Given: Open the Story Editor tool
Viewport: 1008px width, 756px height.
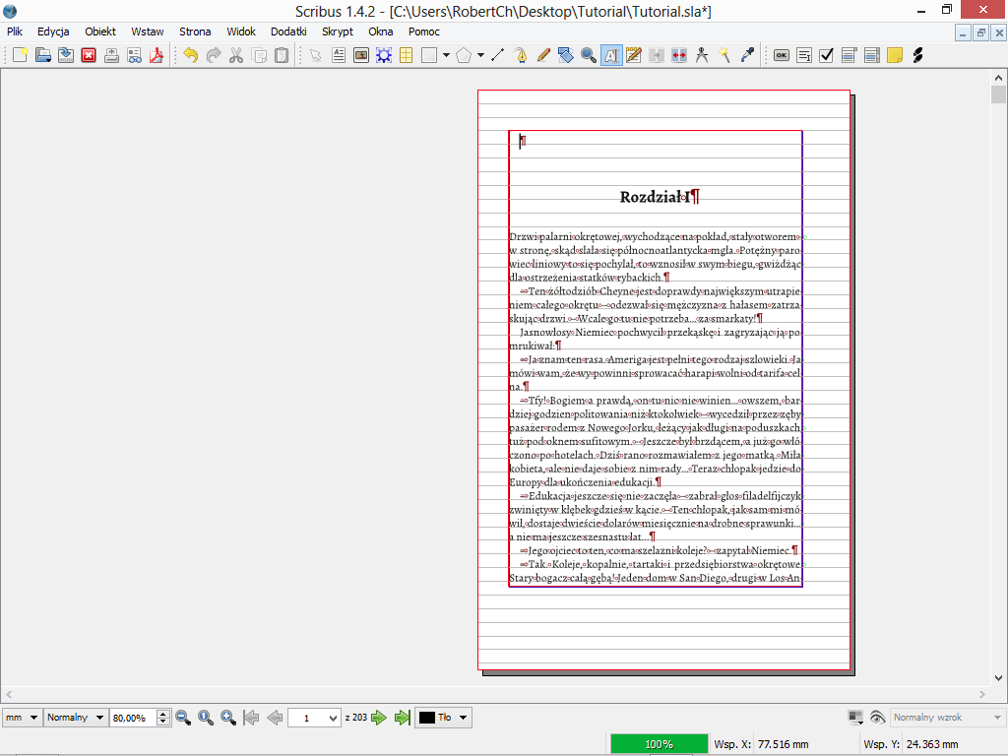Looking at the screenshot, I should [x=634, y=55].
